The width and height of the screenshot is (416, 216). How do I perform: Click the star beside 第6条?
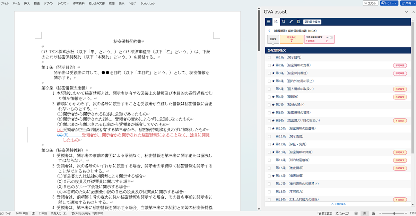[x=273, y=97]
